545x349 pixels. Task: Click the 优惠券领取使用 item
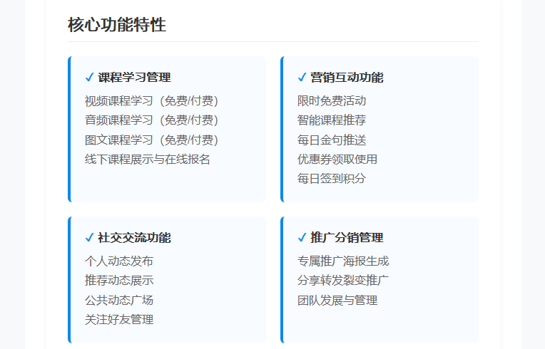337,160
